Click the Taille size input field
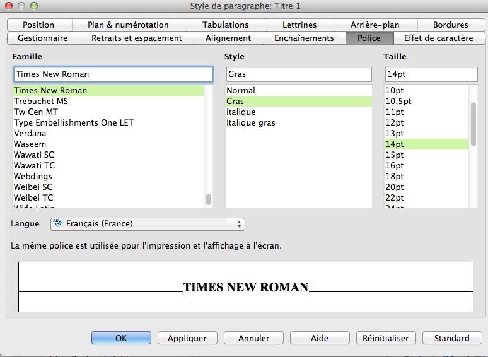 coord(431,74)
